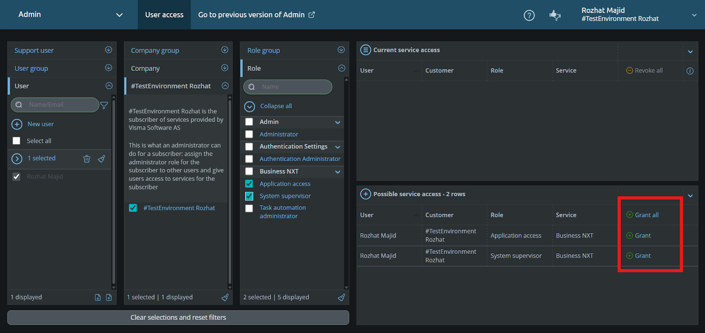705x333 pixels.
Task: Grant Application access to Rozhat Majid
Action: pos(638,236)
